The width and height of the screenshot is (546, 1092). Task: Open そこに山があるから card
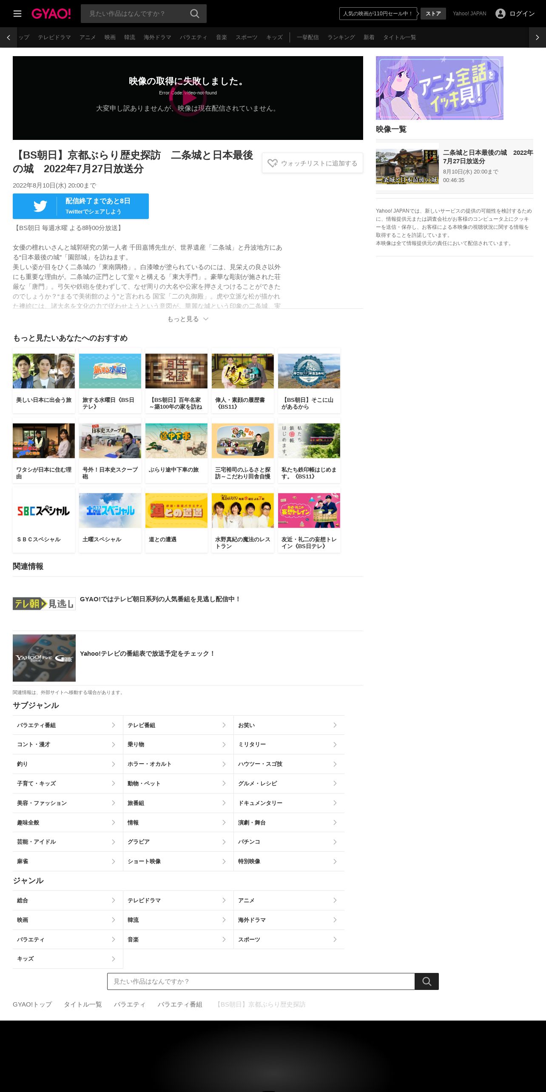309,381
